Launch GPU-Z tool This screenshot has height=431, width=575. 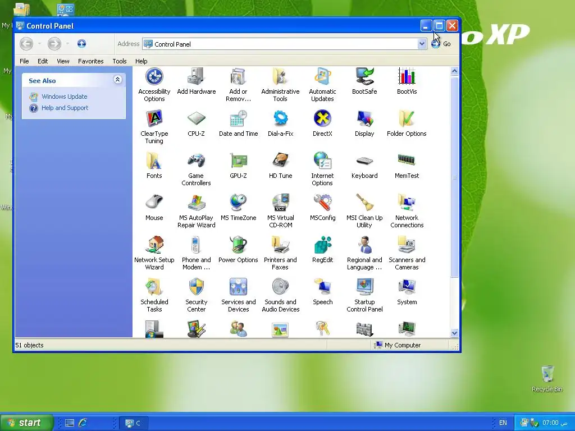238,166
